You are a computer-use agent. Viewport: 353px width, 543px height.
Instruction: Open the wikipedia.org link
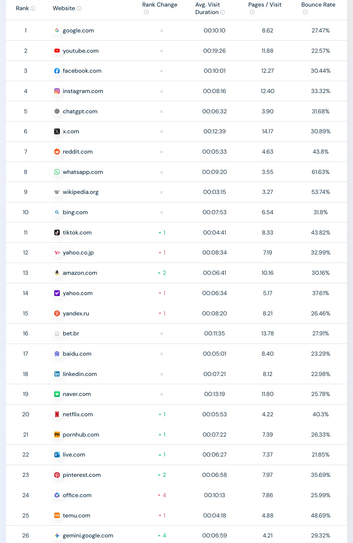pos(80,192)
